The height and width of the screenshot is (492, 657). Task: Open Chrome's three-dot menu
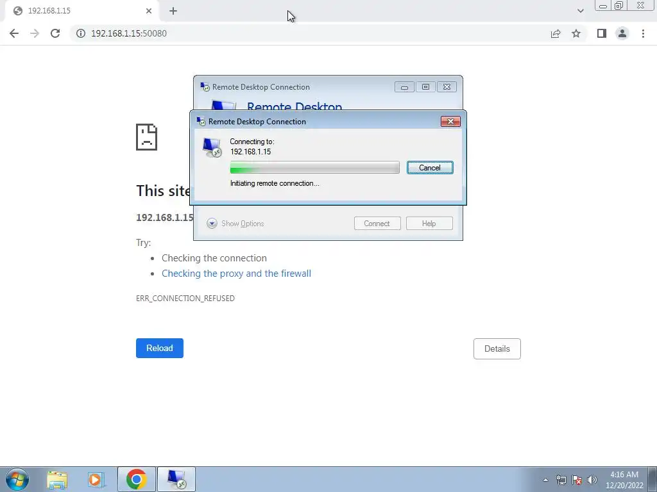pos(643,33)
